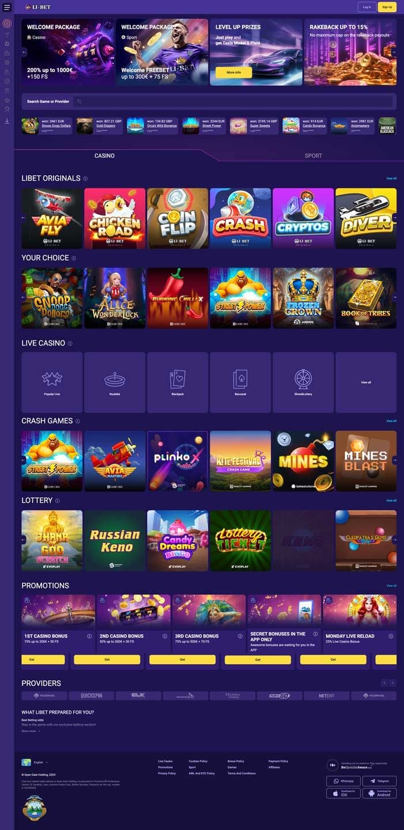404x830 pixels.
Task: Advance providers list with right arrow
Action: pyautogui.click(x=393, y=683)
